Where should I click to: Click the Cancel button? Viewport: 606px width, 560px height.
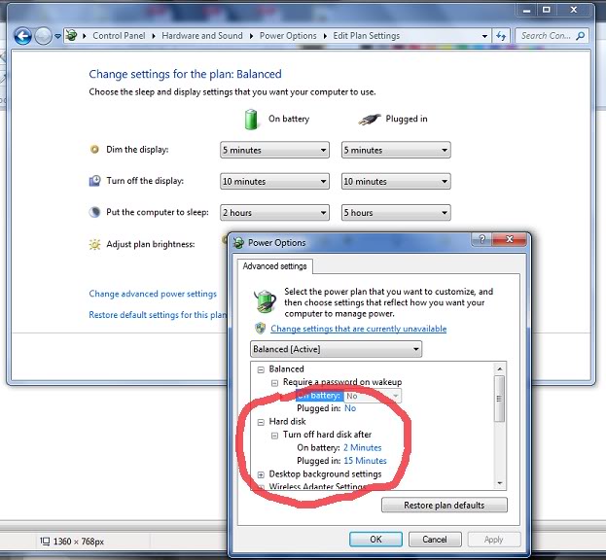[x=435, y=540]
